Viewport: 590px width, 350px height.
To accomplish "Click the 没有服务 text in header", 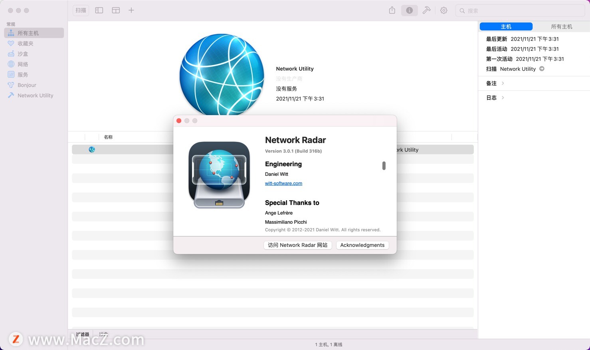I will click(287, 89).
